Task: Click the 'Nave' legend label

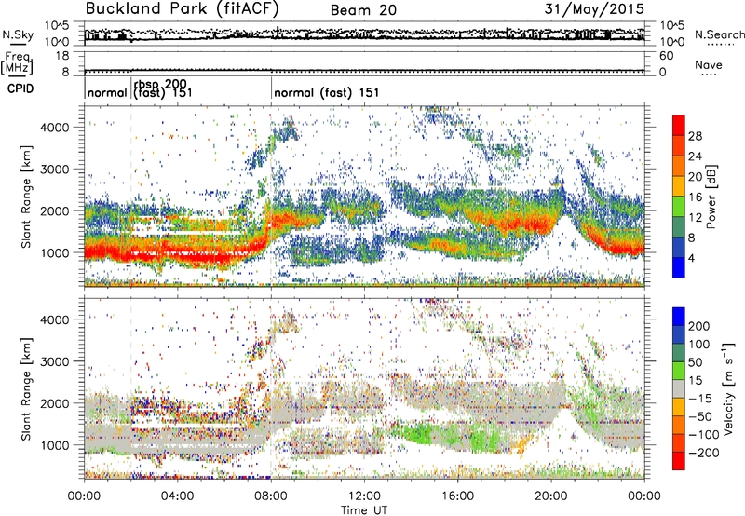Action: (708, 65)
